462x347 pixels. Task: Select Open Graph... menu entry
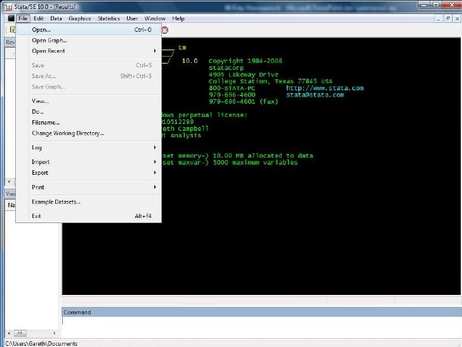point(88,41)
